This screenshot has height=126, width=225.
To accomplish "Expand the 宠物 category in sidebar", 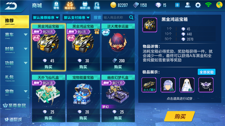I will [x=14, y=92].
